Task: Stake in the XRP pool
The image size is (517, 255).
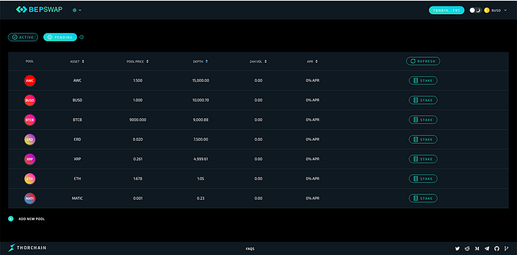Action: [x=423, y=159]
